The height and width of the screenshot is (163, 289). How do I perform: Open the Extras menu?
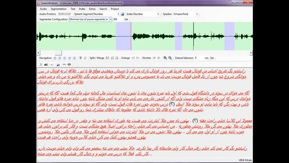pyautogui.click(x=92, y=9)
